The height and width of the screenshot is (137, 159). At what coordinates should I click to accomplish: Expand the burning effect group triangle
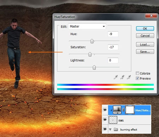pyautogui.click(x=110, y=130)
